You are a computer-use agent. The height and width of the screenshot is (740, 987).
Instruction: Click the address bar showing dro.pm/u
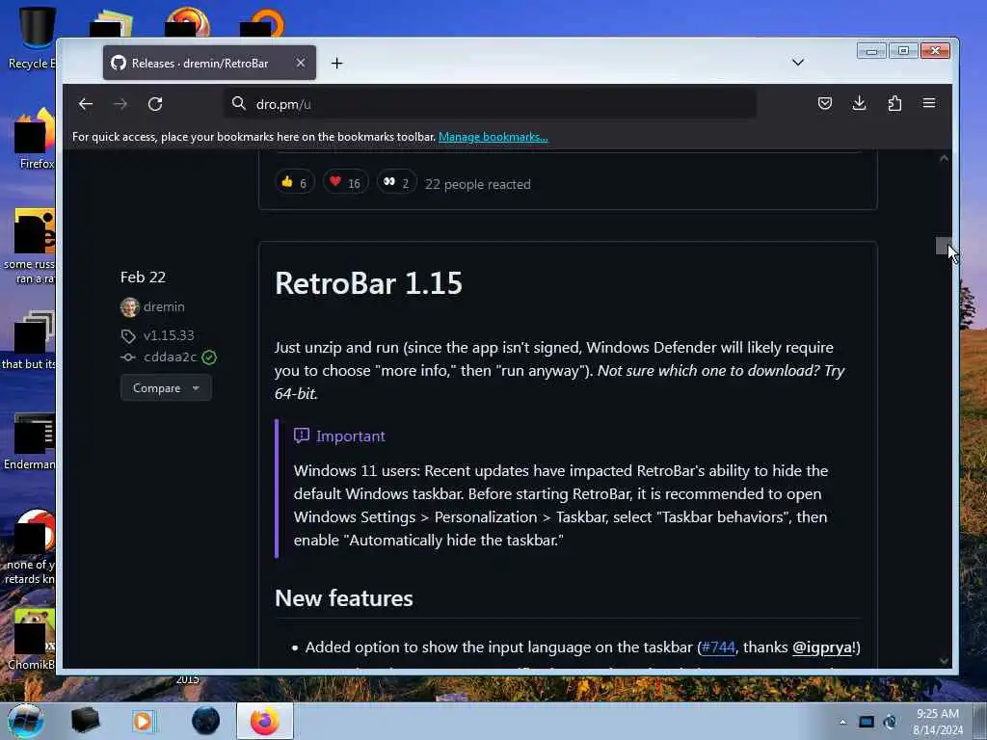coord(490,104)
